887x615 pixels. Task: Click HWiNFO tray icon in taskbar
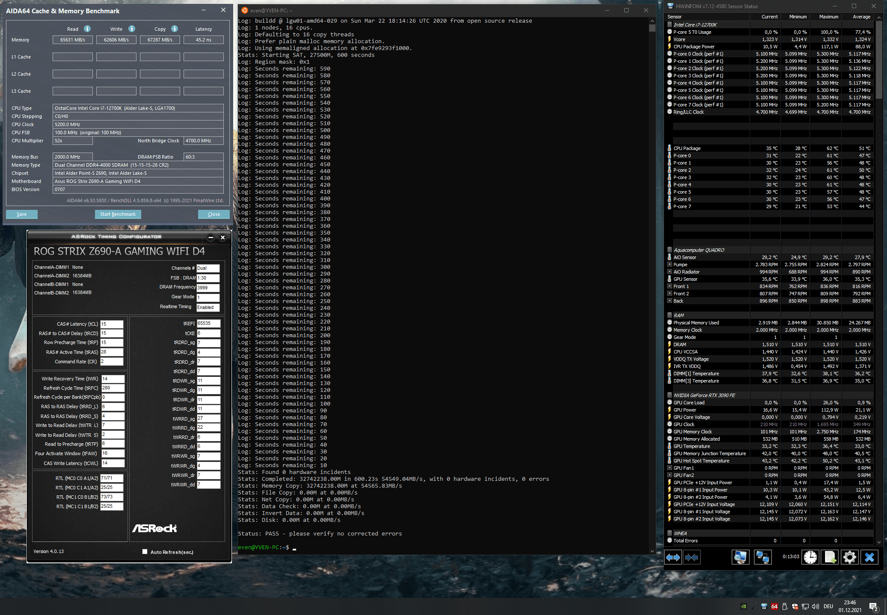tap(764, 606)
